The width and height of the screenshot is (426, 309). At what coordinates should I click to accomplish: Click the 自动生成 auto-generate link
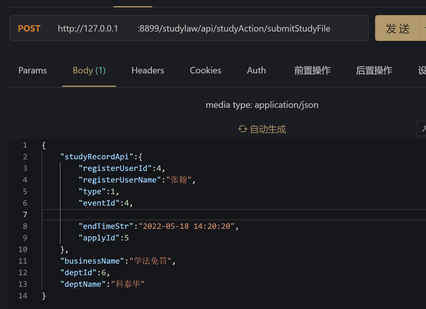point(268,129)
